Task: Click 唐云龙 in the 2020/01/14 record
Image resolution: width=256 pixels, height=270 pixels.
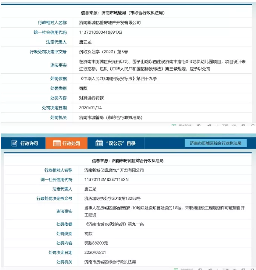Action: coord(85,42)
